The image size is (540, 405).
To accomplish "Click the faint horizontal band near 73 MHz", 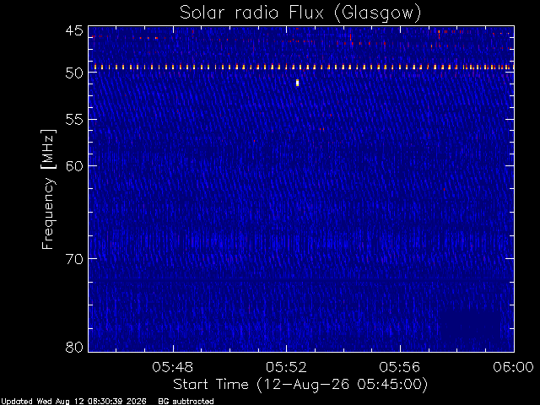I will pyautogui.click(x=301, y=282).
